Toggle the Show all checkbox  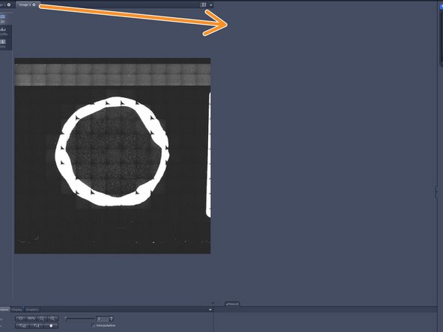(232, 304)
